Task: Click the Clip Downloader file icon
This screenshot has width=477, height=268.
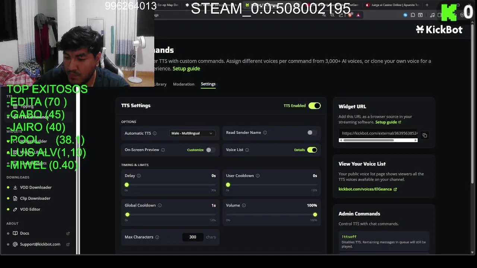Action: pos(15,198)
